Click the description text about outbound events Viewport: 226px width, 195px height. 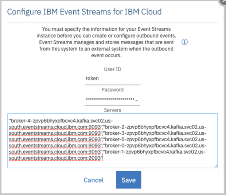[x=106, y=42]
